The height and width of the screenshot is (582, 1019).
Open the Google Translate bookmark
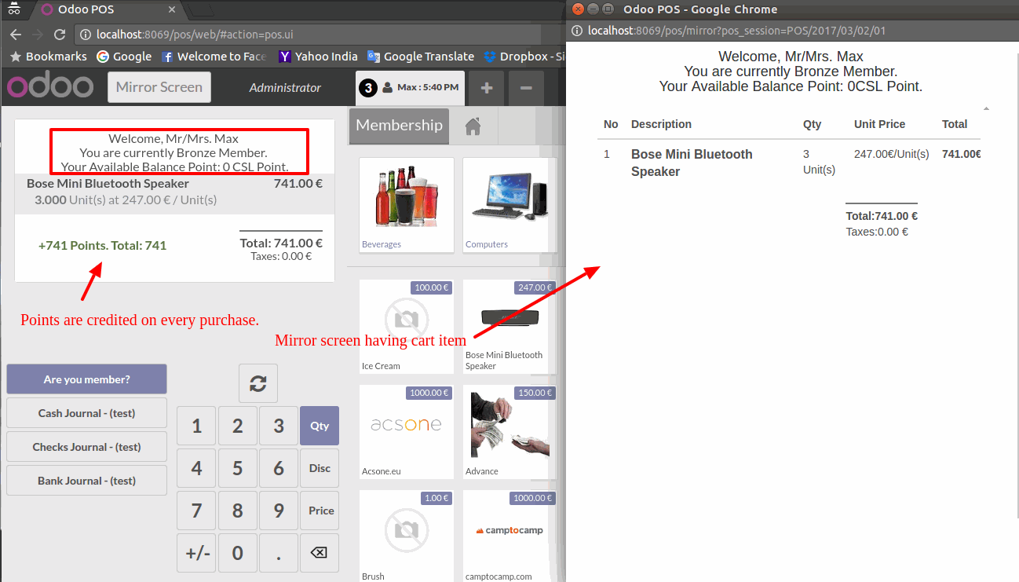pos(421,57)
